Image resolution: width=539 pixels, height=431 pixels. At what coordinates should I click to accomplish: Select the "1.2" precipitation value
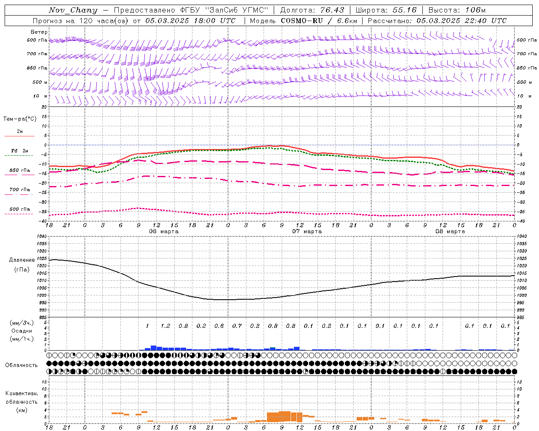pos(165,326)
